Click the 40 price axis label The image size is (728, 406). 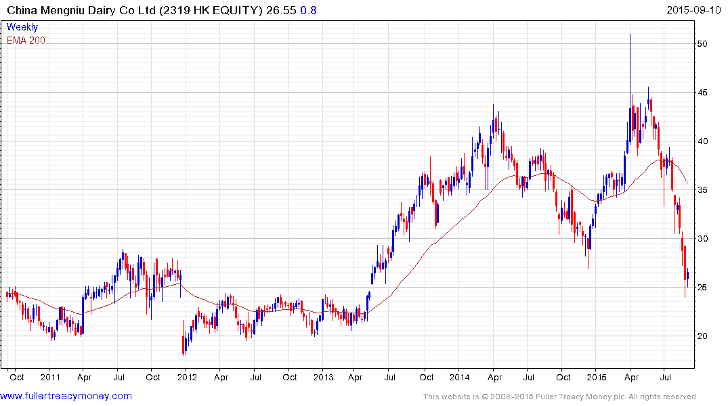[702, 141]
